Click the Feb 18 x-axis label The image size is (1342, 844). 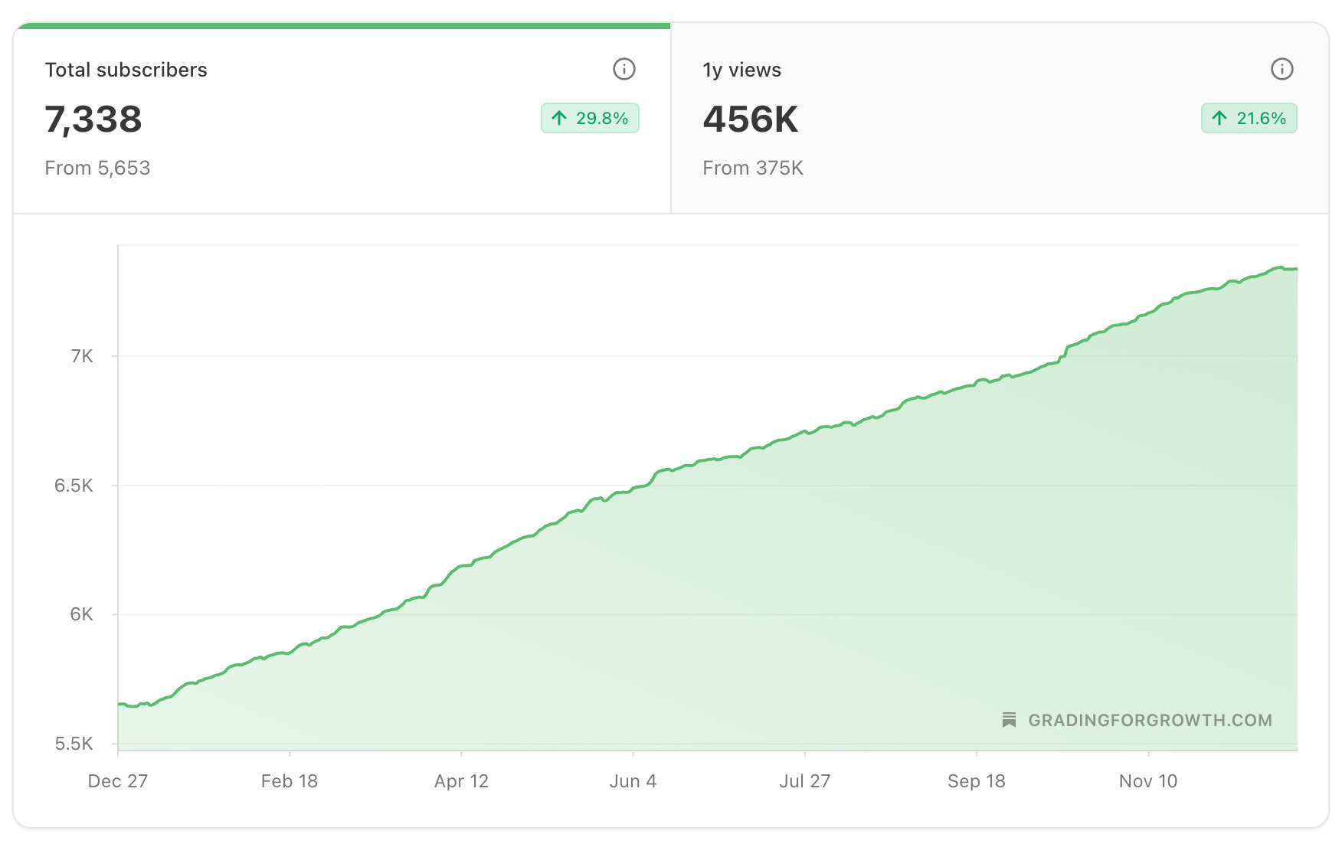pos(290,781)
